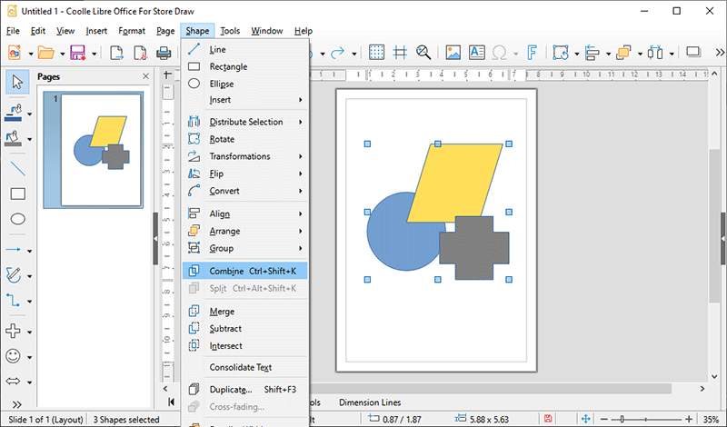Click the Dimension Lines layer tab

coord(372,402)
